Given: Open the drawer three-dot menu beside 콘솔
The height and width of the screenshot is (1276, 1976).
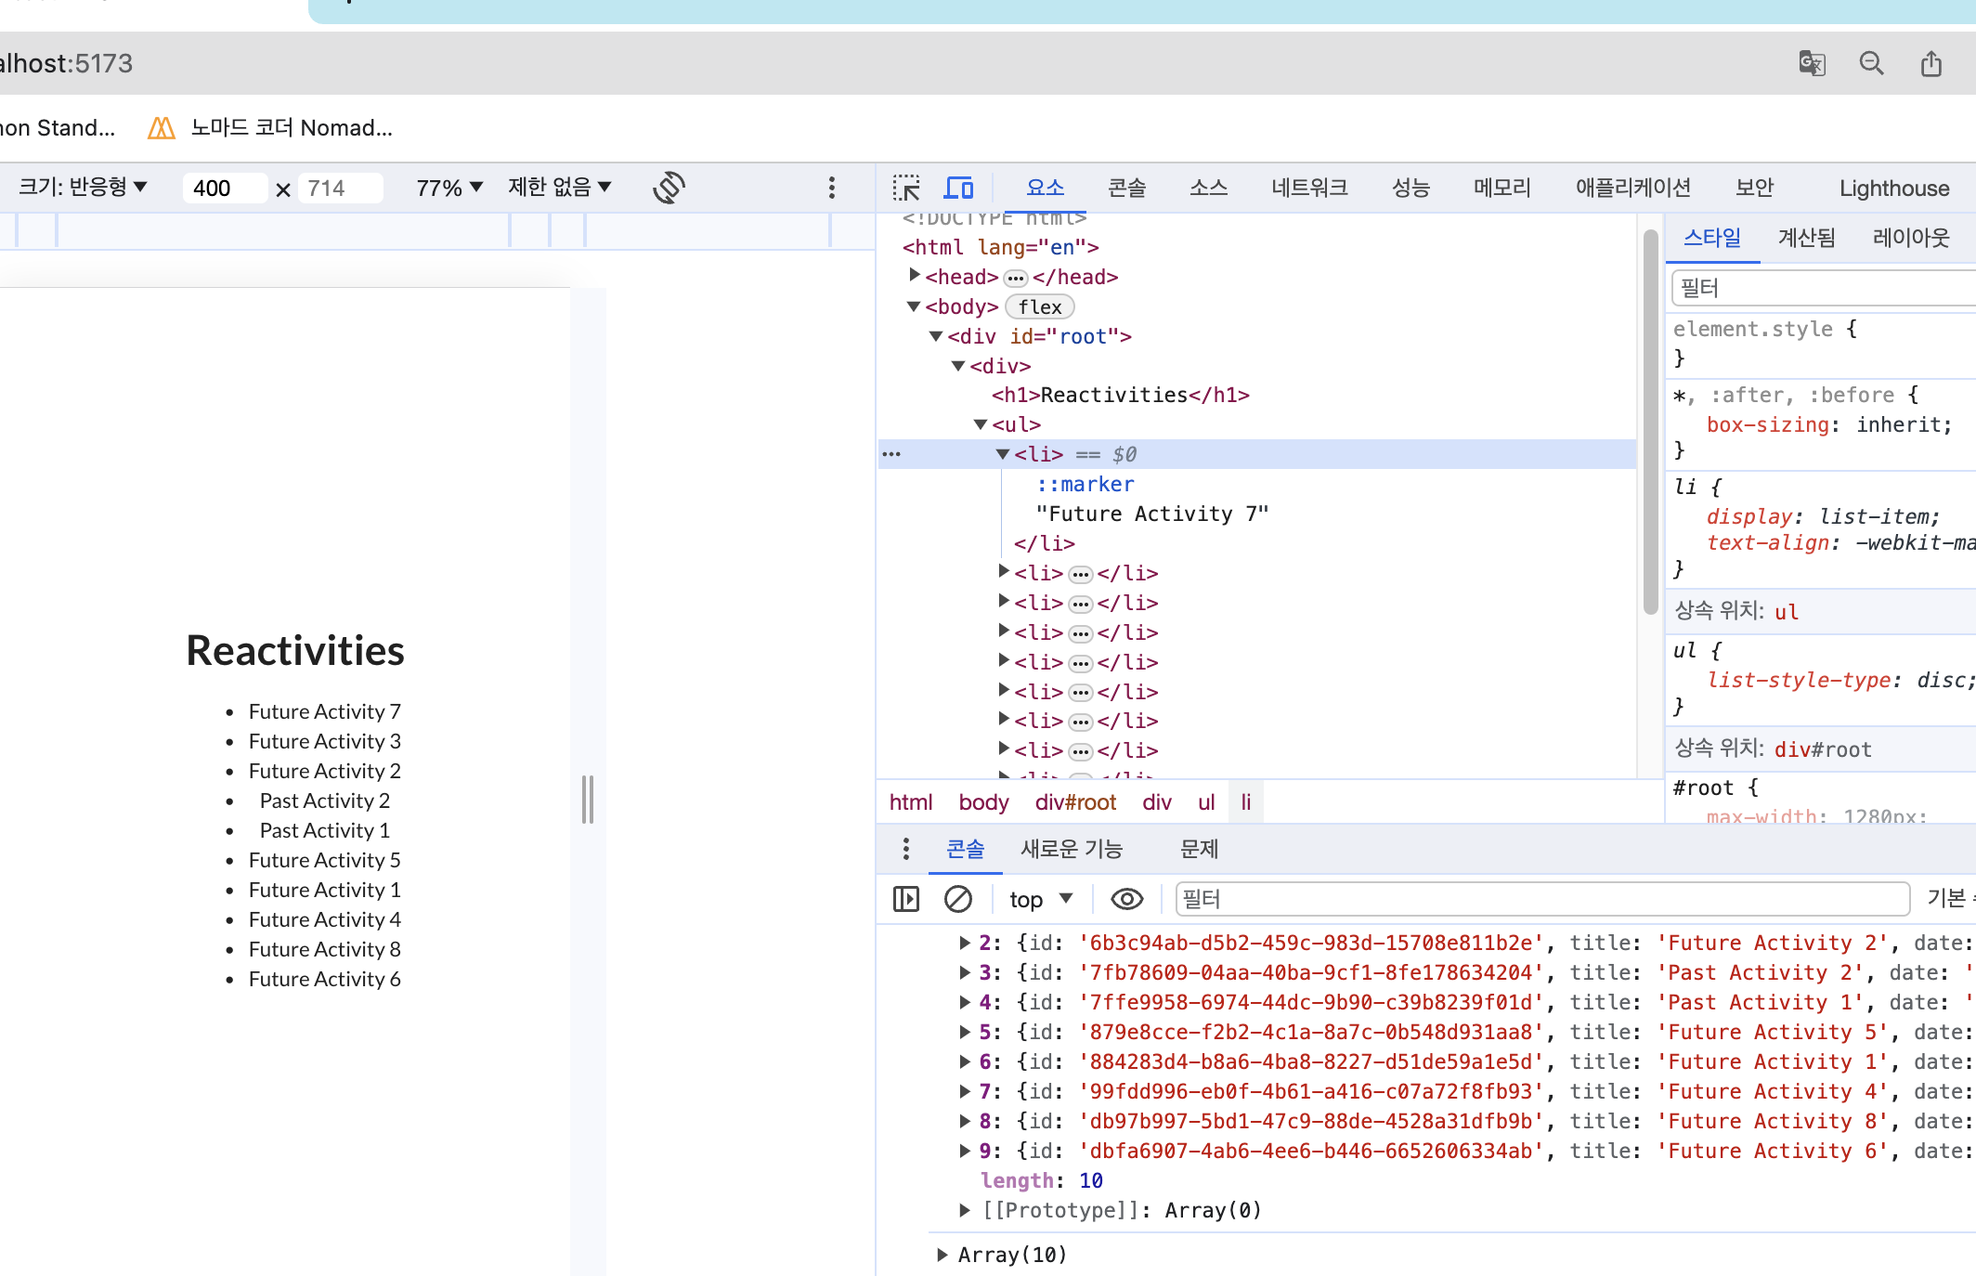Looking at the screenshot, I should click(x=905, y=849).
